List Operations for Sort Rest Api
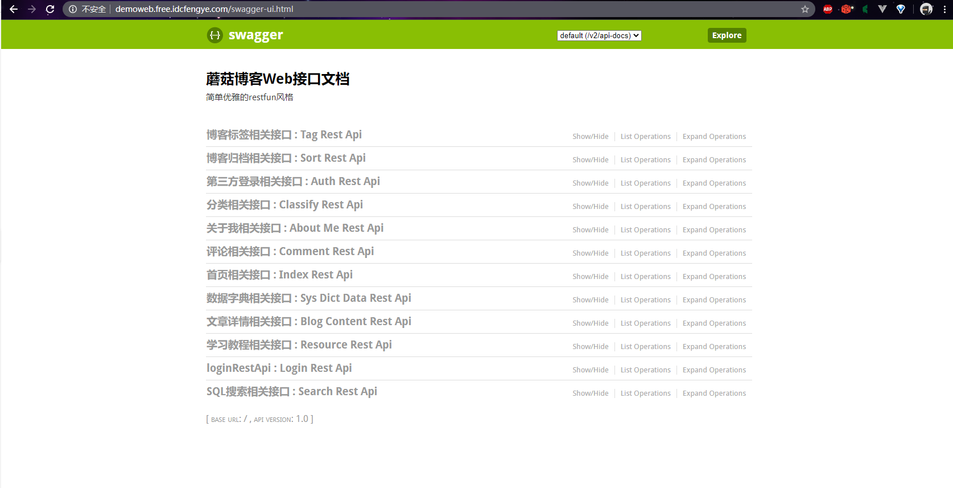This screenshot has height=488, width=953. coord(645,160)
